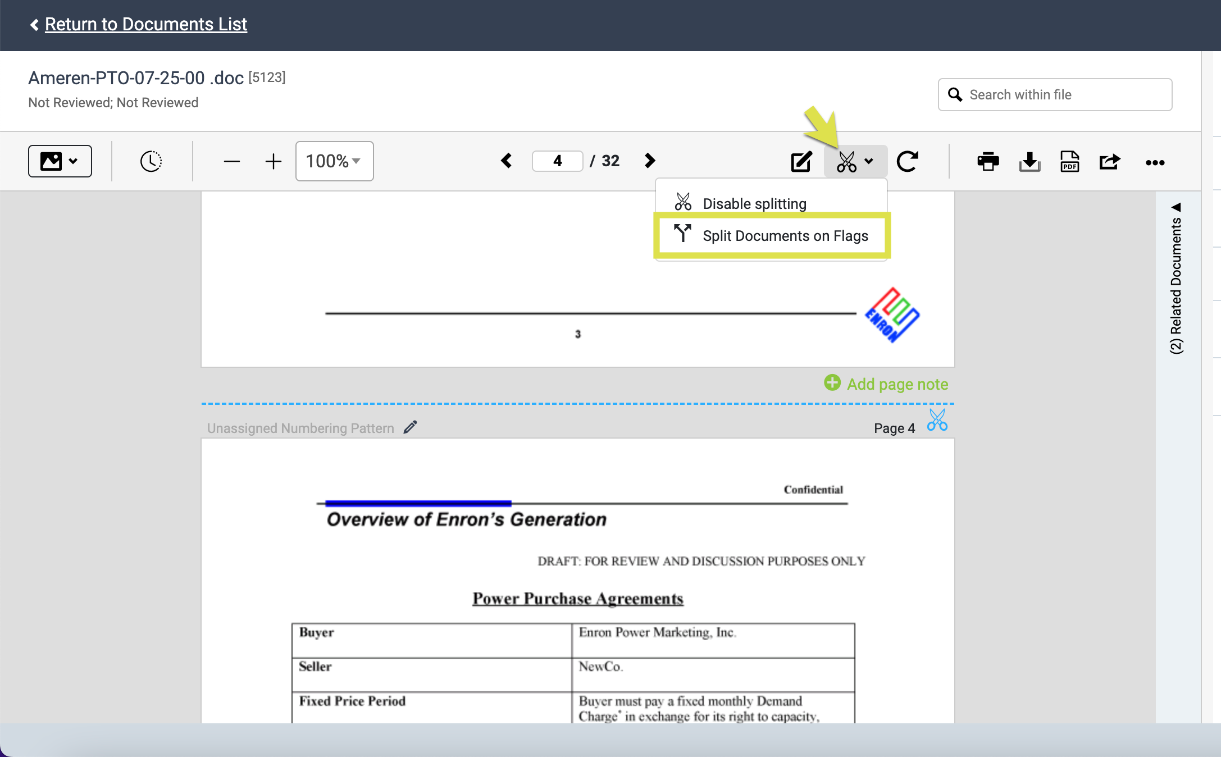This screenshot has width=1221, height=757.
Task: Expand the Related Documents side panel
Action: click(1177, 278)
